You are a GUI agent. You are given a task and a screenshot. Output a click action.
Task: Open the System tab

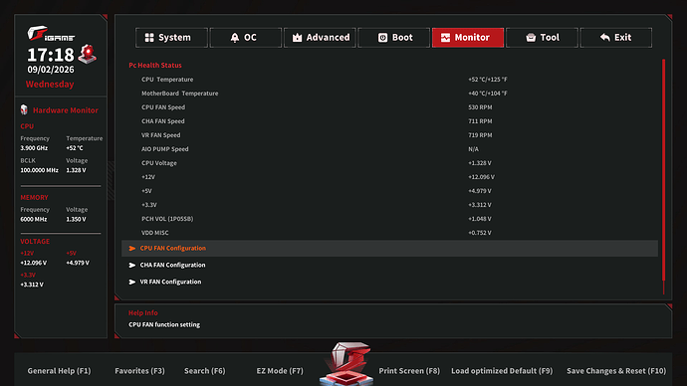(x=171, y=38)
